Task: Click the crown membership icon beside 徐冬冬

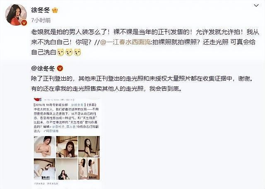Action: point(55,10)
